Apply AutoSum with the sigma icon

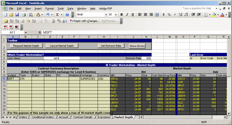pyautogui.click(x=57, y=15)
